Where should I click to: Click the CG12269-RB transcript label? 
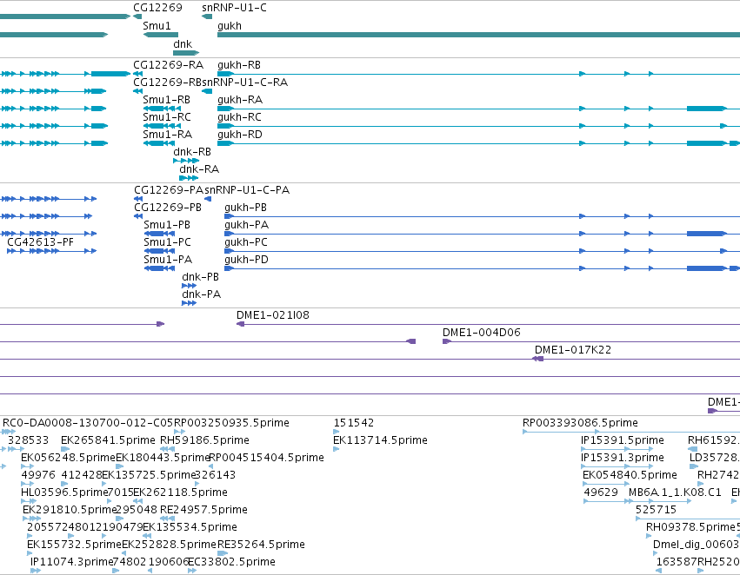pyautogui.click(x=168, y=83)
